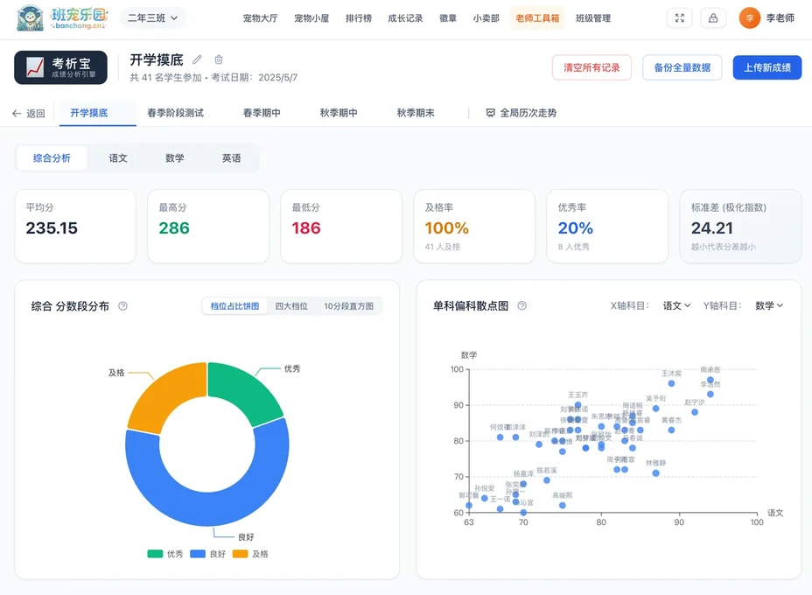Choose 四大档位 chart view
The image size is (812, 595).
click(x=291, y=306)
